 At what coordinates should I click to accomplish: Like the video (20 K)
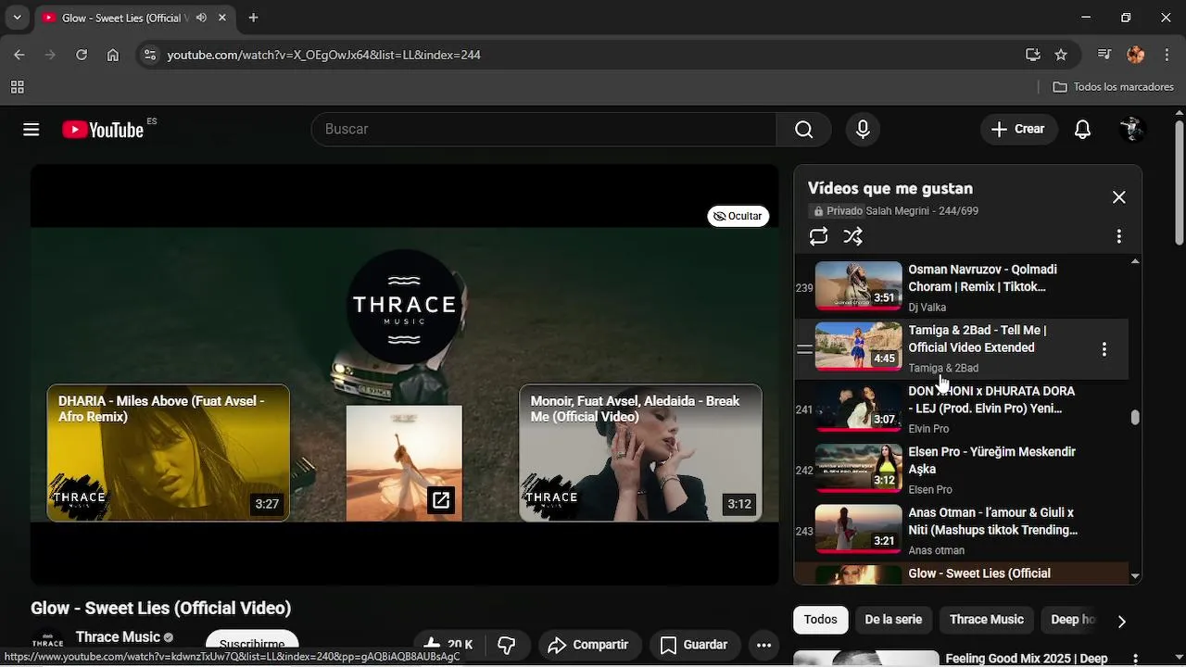[x=448, y=645]
